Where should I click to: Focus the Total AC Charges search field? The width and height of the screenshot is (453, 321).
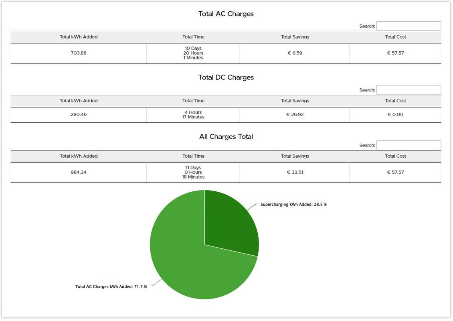coord(409,26)
